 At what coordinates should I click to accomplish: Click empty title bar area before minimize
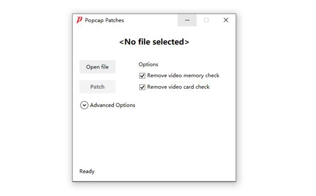151,20
